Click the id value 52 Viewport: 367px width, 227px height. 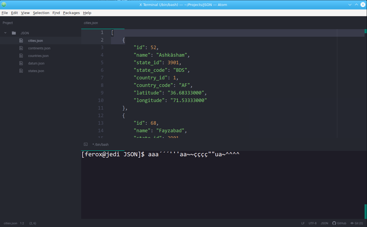tap(153, 48)
